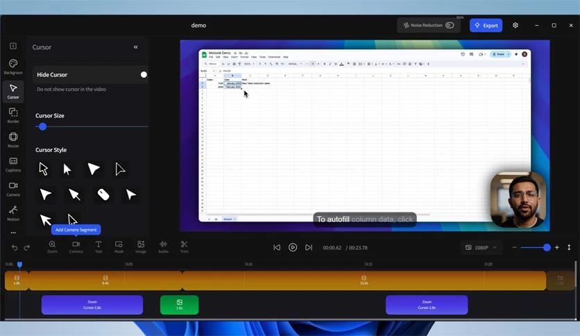Select the green image segment on timeline
The height and width of the screenshot is (336, 580).
(180, 305)
